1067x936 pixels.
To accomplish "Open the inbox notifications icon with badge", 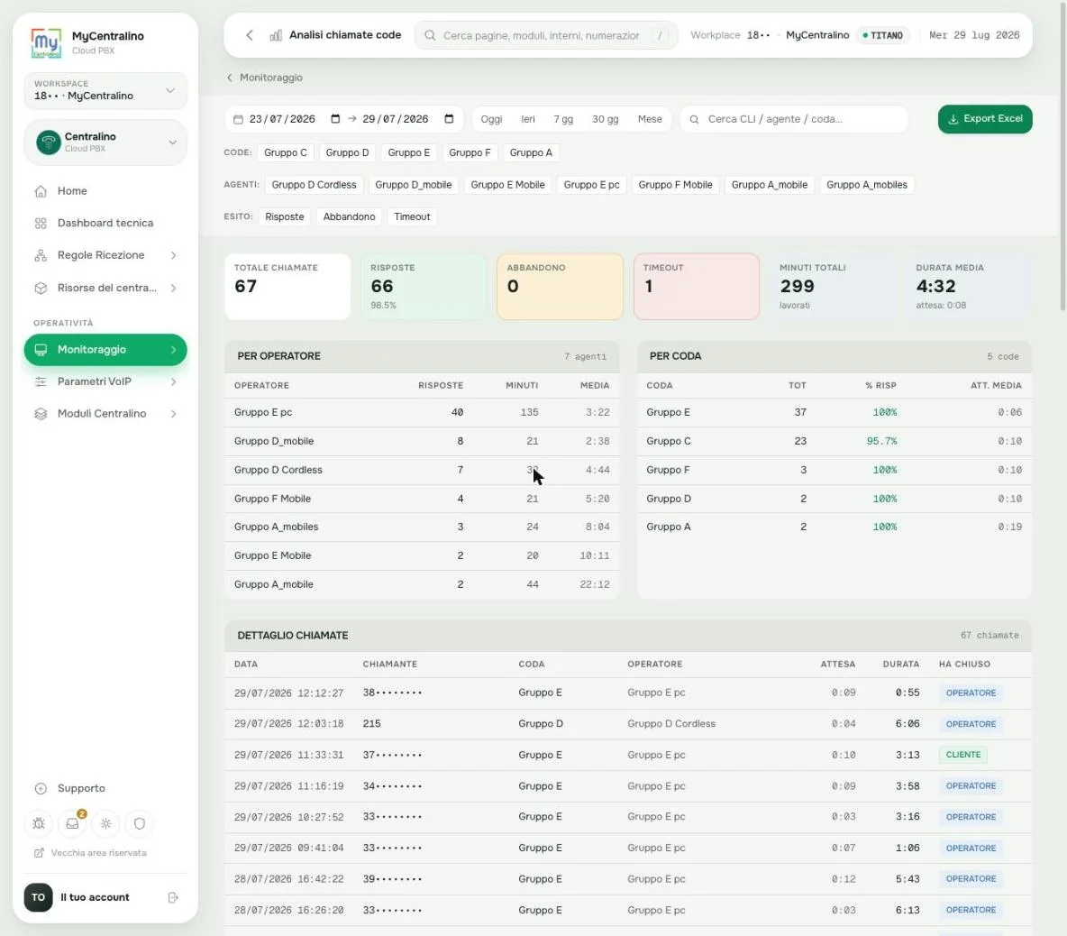I will tap(72, 823).
